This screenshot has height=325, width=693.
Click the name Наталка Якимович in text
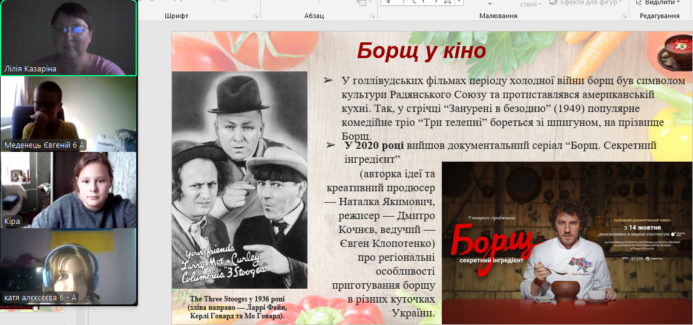pyautogui.click(x=387, y=202)
